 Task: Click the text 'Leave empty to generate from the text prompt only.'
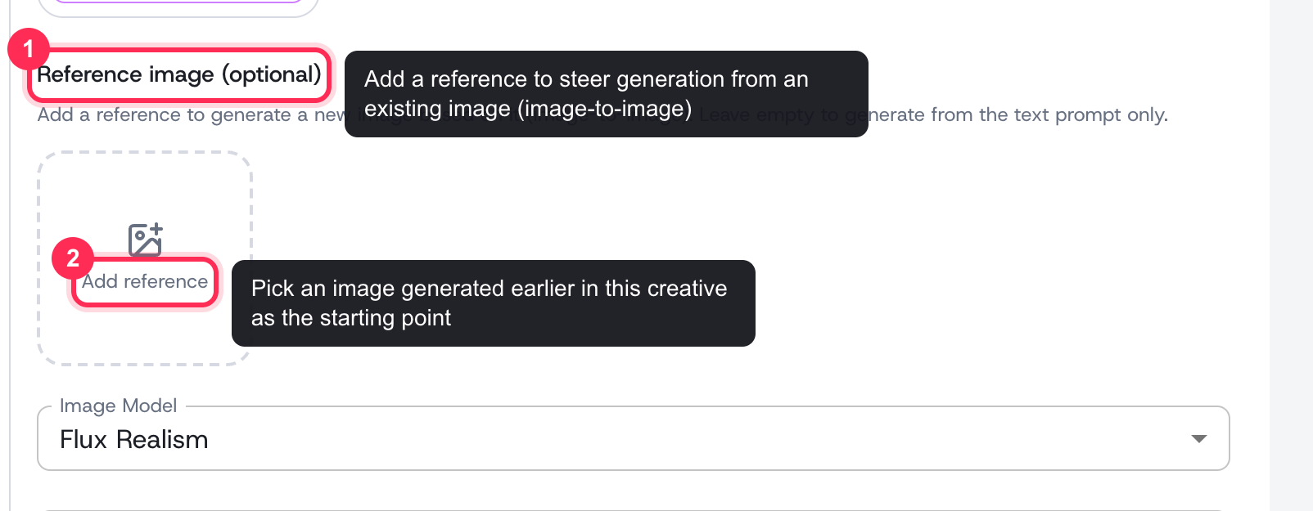pyautogui.click(x=933, y=114)
